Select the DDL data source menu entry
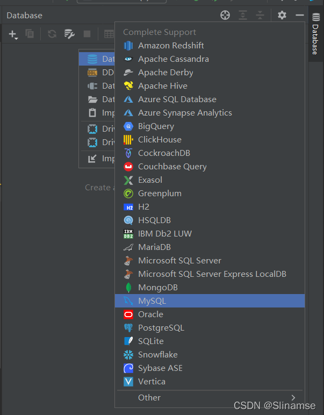This screenshot has height=415, width=324. pos(97,73)
